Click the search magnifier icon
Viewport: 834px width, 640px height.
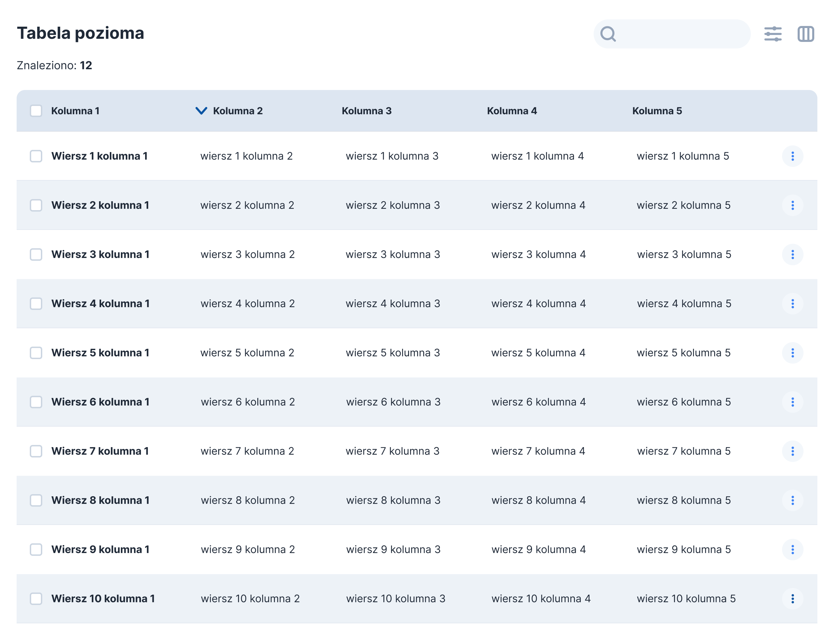[x=608, y=34]
